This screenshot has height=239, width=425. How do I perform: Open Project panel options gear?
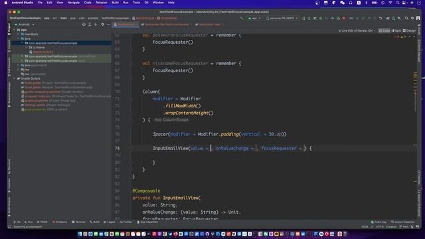point(102,25)
